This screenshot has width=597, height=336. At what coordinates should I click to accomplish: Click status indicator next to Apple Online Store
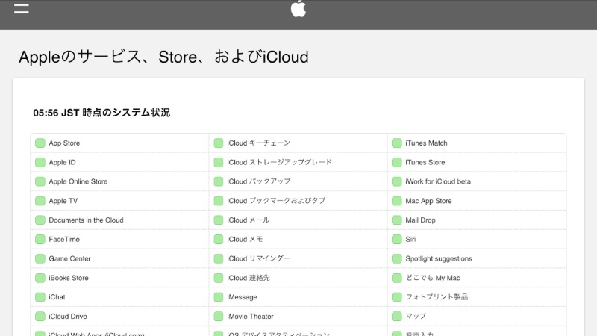pyautogui.click(x=40, y=181)
